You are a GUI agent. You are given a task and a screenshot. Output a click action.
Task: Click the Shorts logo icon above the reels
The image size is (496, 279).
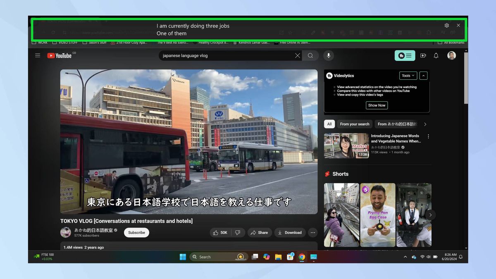tap(327, 174)
